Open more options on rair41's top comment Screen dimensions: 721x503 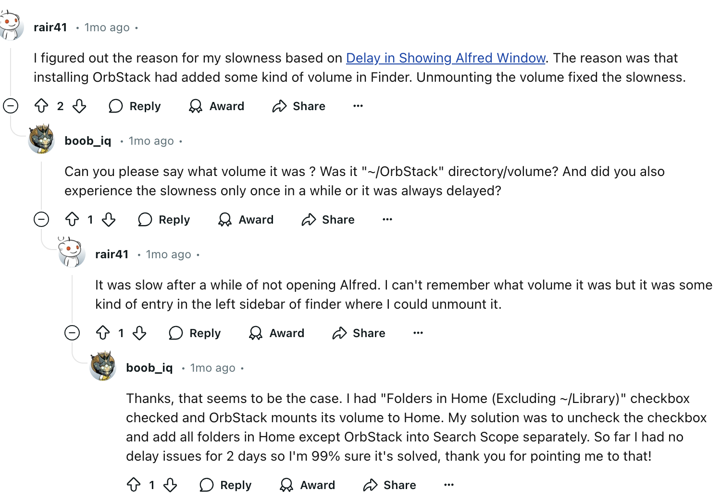point(358,106)
